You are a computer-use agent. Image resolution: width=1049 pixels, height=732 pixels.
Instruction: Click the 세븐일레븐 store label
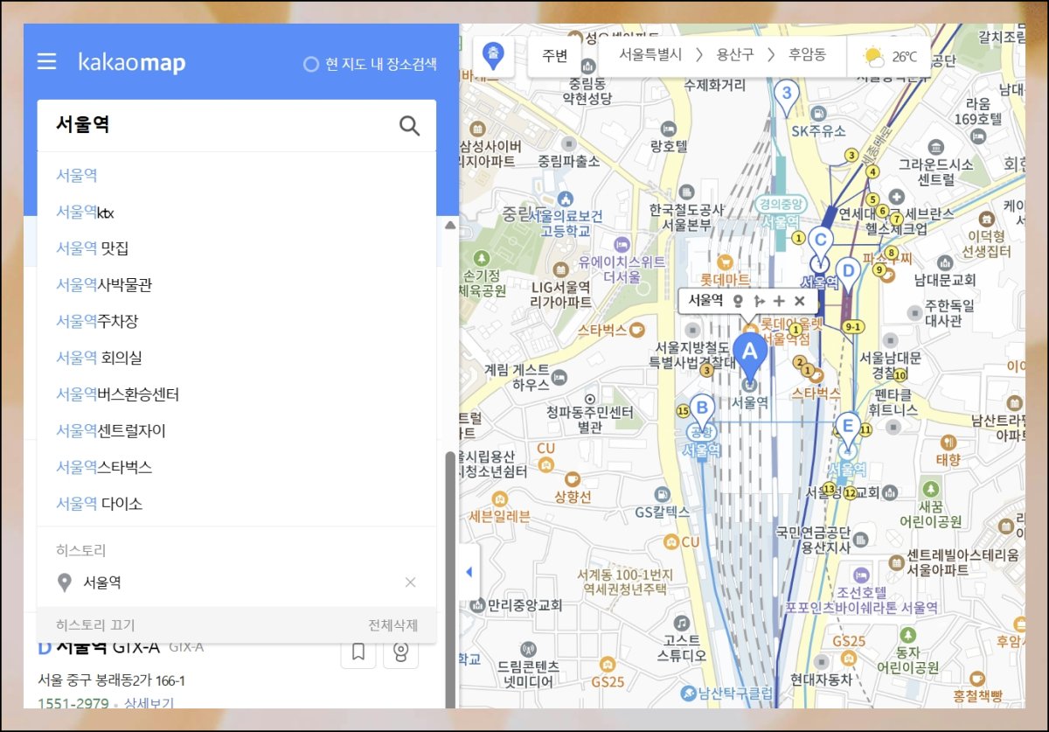[500, 516]
